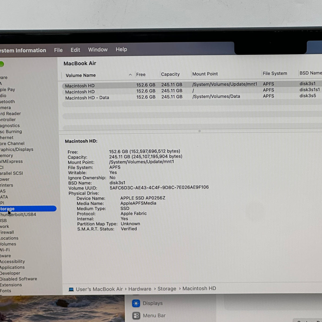Open Displays in the System Settings window

(148, 303)
